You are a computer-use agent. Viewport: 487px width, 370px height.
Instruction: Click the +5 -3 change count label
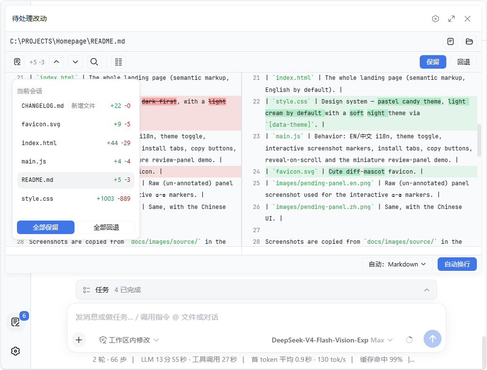click(x=37, y=62)
